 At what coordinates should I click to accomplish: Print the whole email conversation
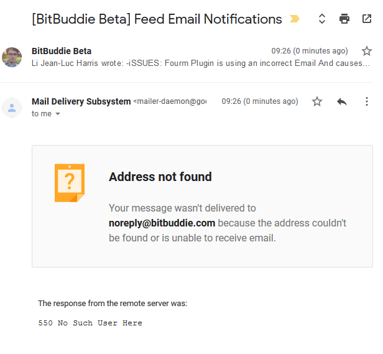(x=344, y=19)
